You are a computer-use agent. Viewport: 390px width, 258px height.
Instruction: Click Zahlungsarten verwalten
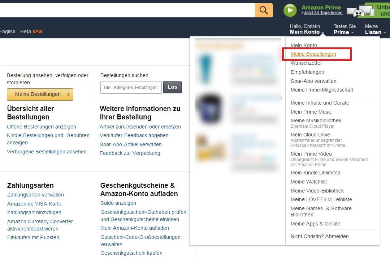pos(35,195)
